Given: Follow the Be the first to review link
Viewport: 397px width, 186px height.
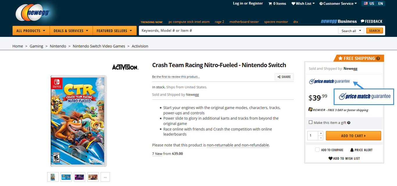Looking at the screenshot, I should click(x=176, y=77).
